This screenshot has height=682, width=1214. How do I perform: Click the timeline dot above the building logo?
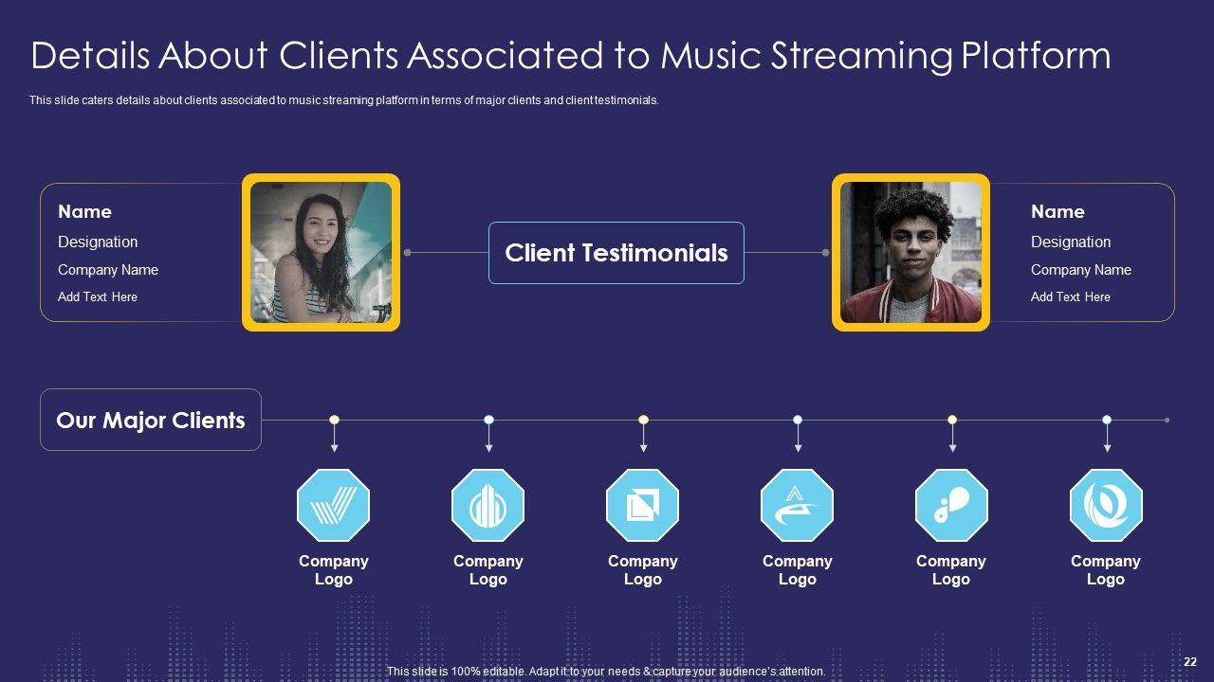(488, 420)
